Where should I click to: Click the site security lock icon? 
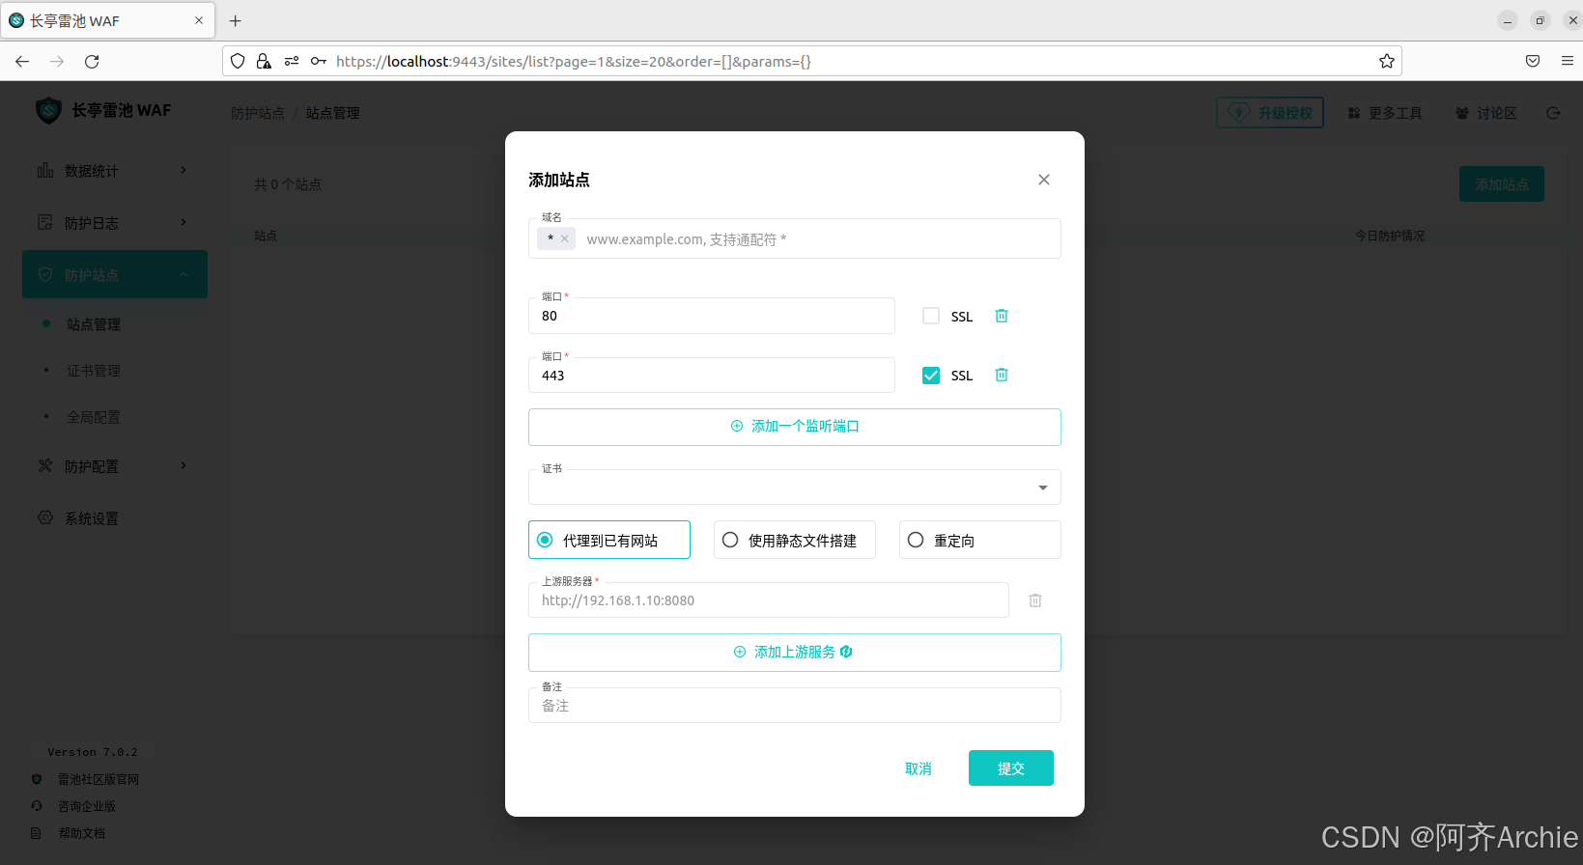[x=264, y=61]
